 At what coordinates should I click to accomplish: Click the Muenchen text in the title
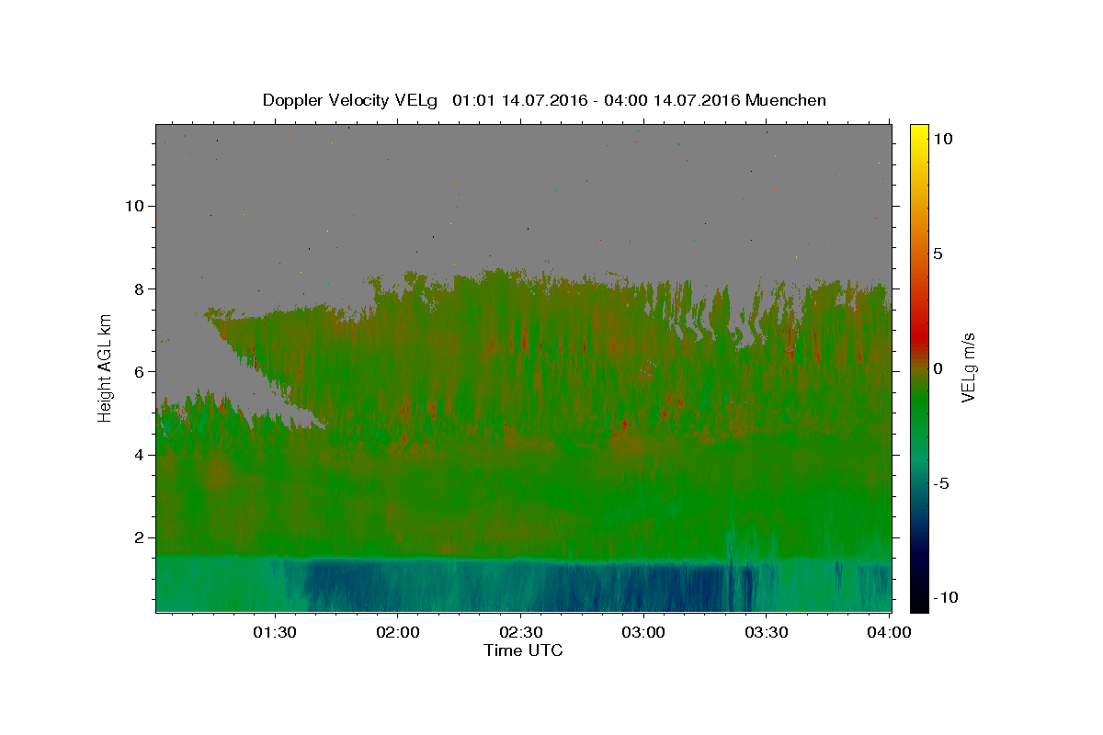[786, 100]
